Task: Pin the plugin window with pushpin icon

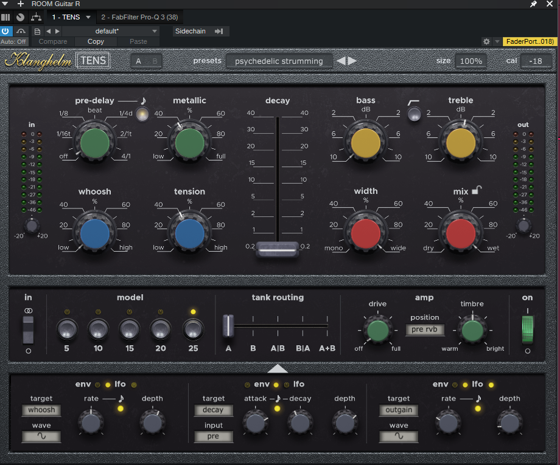Action: coord(533,4)
